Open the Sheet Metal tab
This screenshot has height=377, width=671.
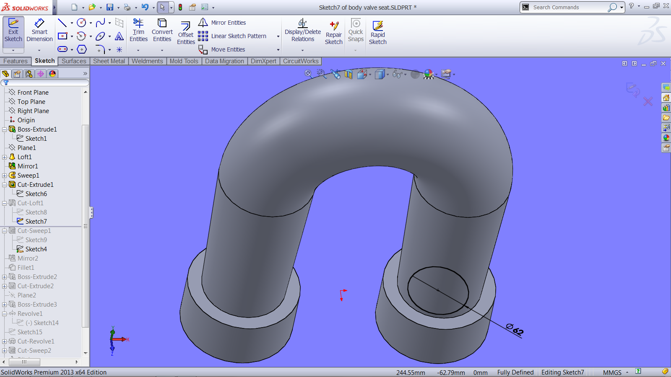(109, 61)
